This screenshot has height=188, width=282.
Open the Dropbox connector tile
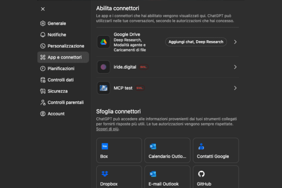coord(119,177)
